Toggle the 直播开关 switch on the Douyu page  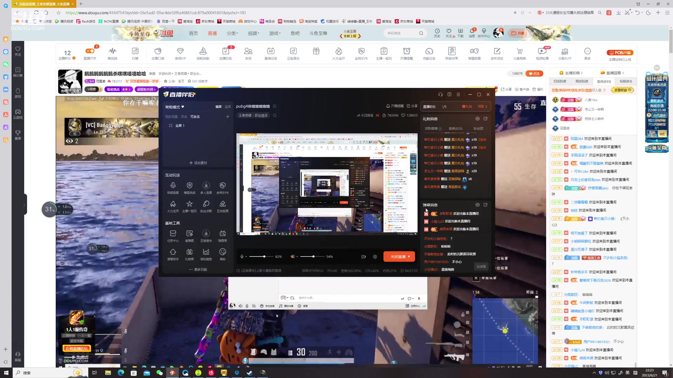click(90, 51)
